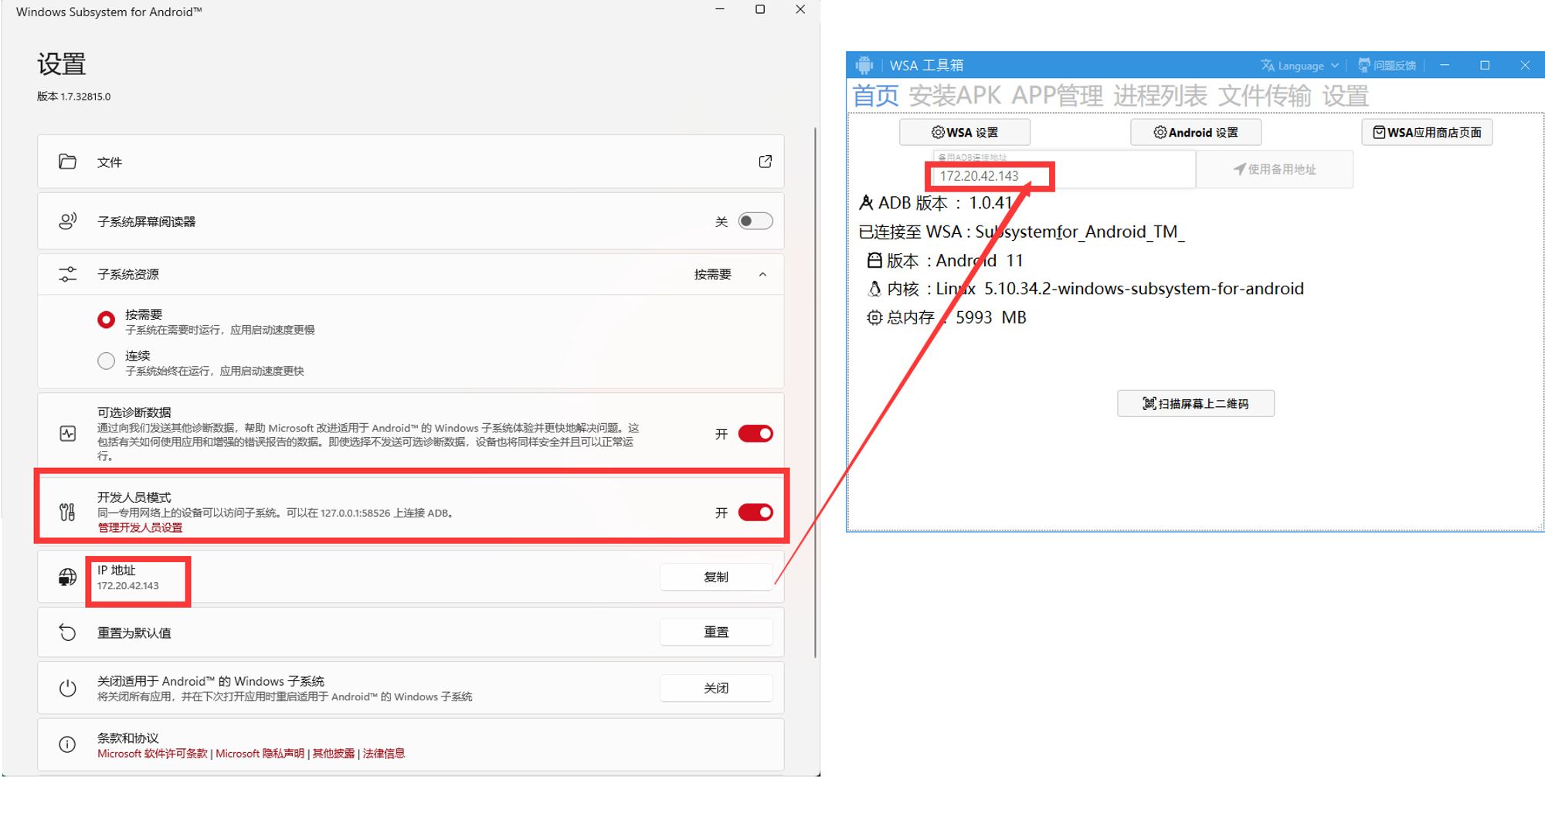Click the IP address 172.20.42.143 in settings

coord(128,586)
